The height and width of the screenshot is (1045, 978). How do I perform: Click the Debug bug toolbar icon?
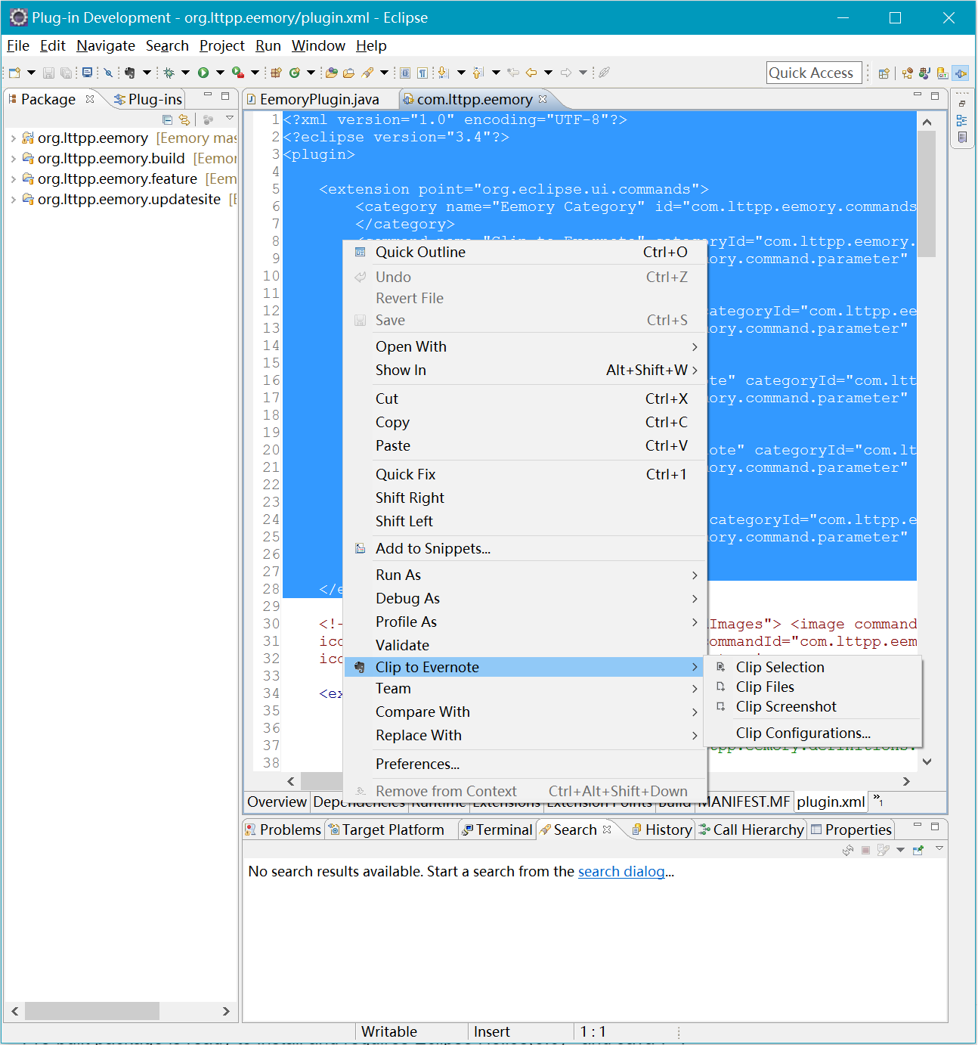click(x=169, y=73)
